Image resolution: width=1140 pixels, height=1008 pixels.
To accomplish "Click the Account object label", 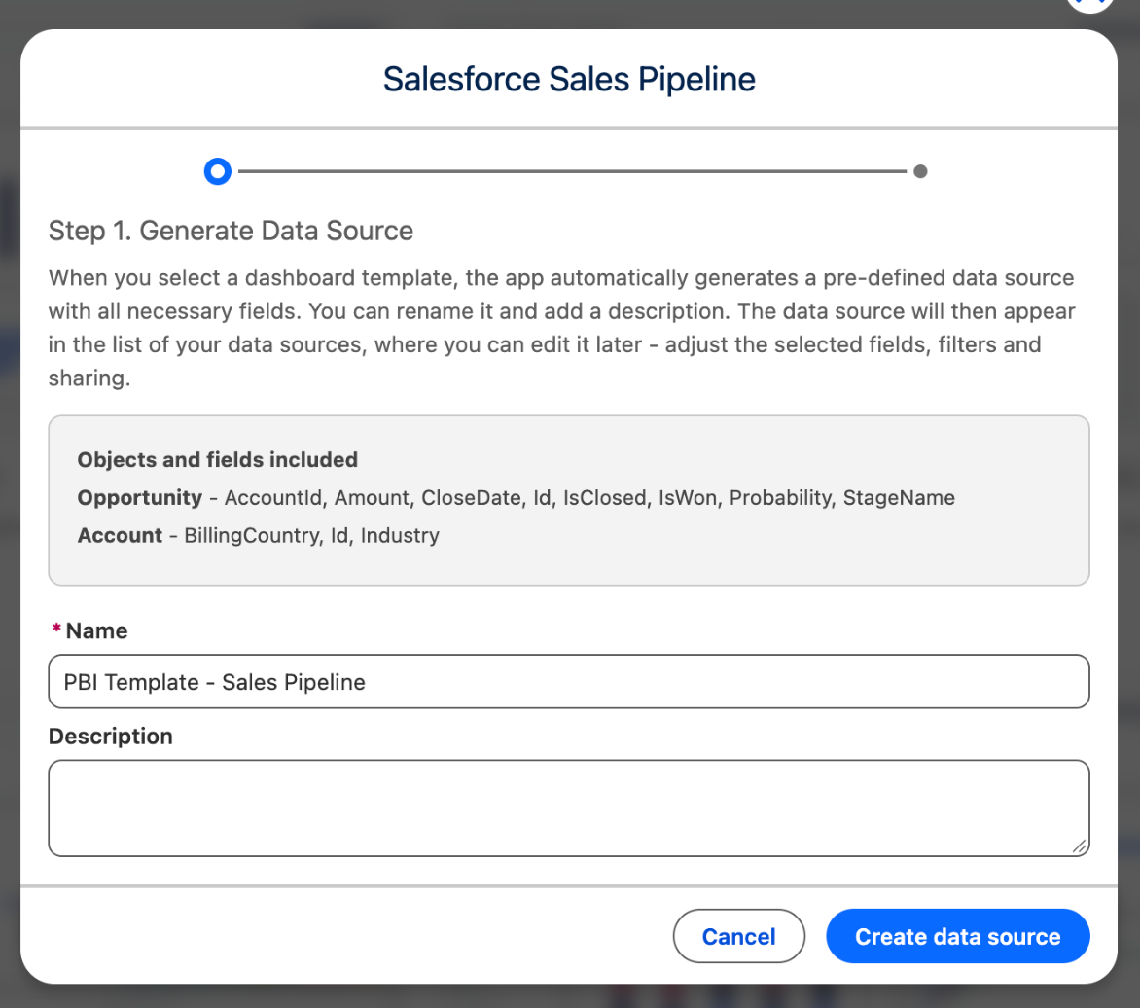I will click(x=120, y=535).
